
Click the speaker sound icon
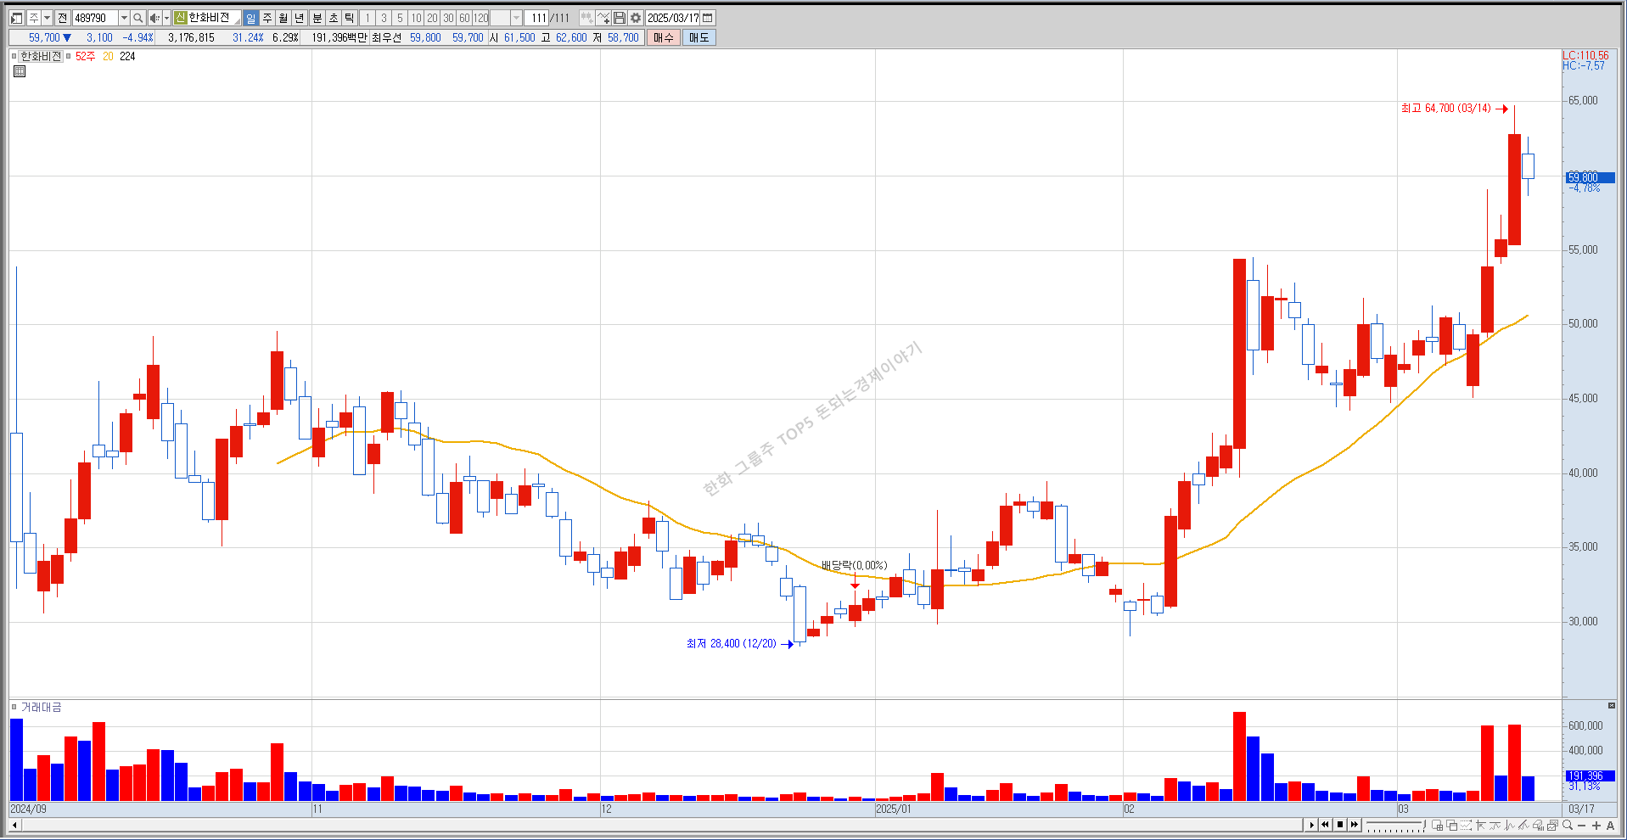pyautogui.click(x=154, y=18)
